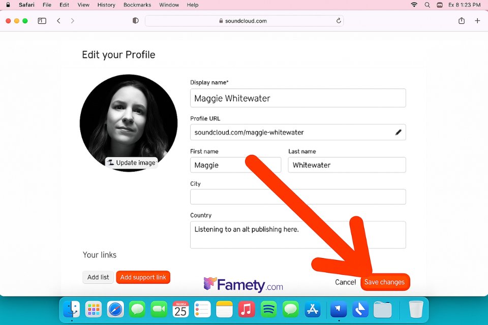The width and height of the screenshot is (488, 325).
Task: Click the Wi-Fi icon in the menu bar
Action: (414, 5)
